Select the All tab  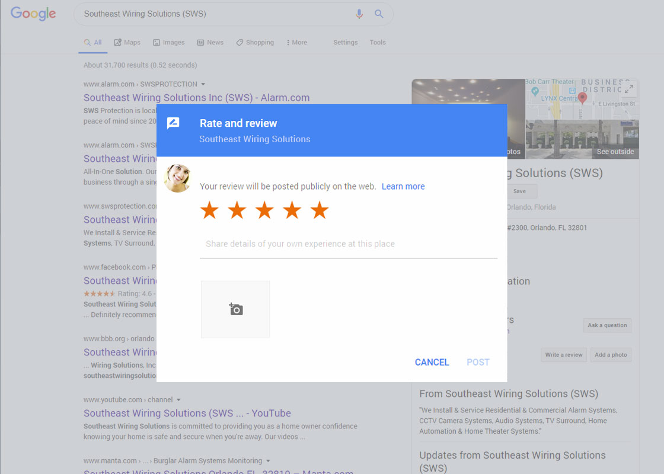coord(92,42)
